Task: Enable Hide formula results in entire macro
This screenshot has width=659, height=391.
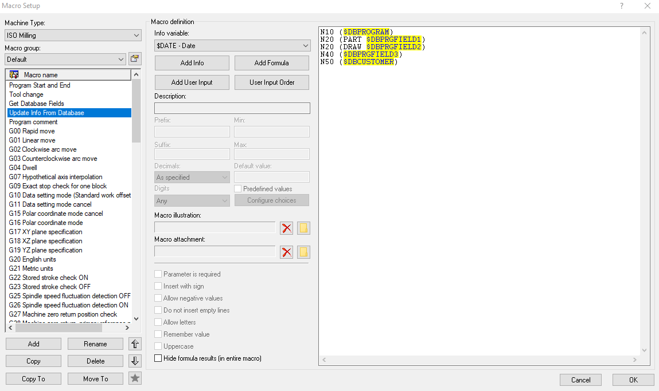Action: point(158,358)
